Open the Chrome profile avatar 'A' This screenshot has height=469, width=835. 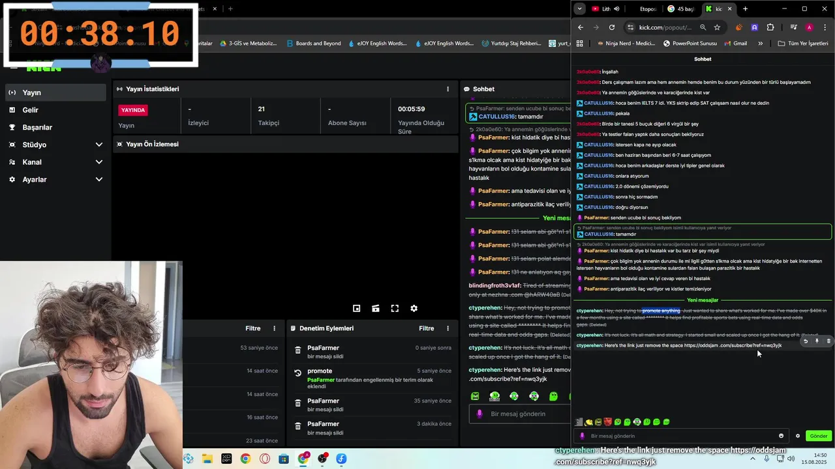coord(809,27)
